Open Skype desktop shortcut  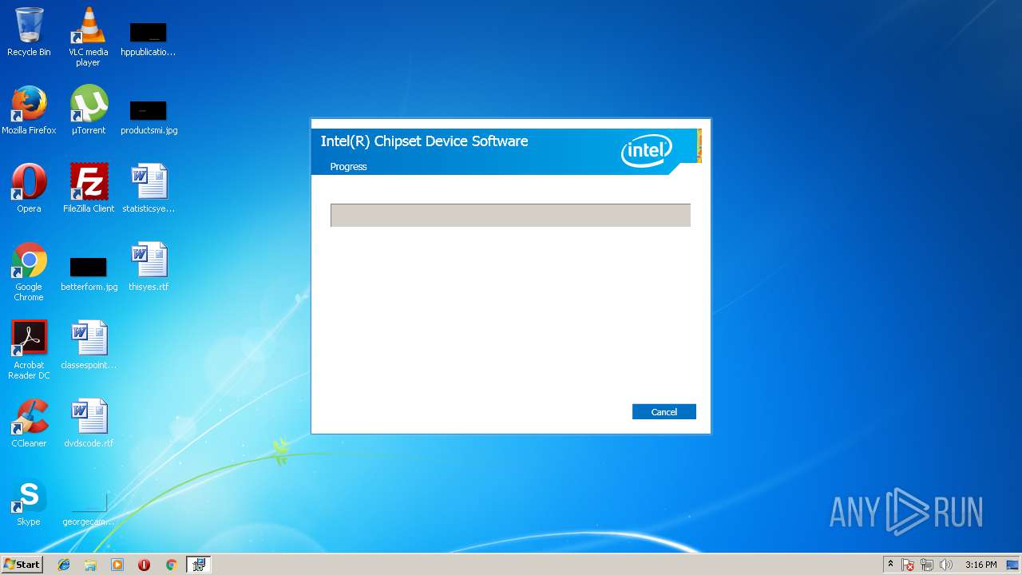[x=29, y=502]
